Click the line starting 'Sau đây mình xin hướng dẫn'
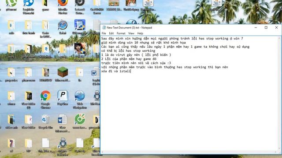Screen dimensions: 282x158 pyautogui.click(x=172, y=39)
